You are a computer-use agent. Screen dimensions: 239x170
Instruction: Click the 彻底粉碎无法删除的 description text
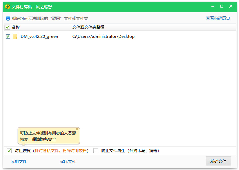50,19
